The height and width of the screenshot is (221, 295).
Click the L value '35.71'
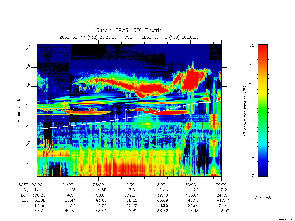[x=40, y=211]
